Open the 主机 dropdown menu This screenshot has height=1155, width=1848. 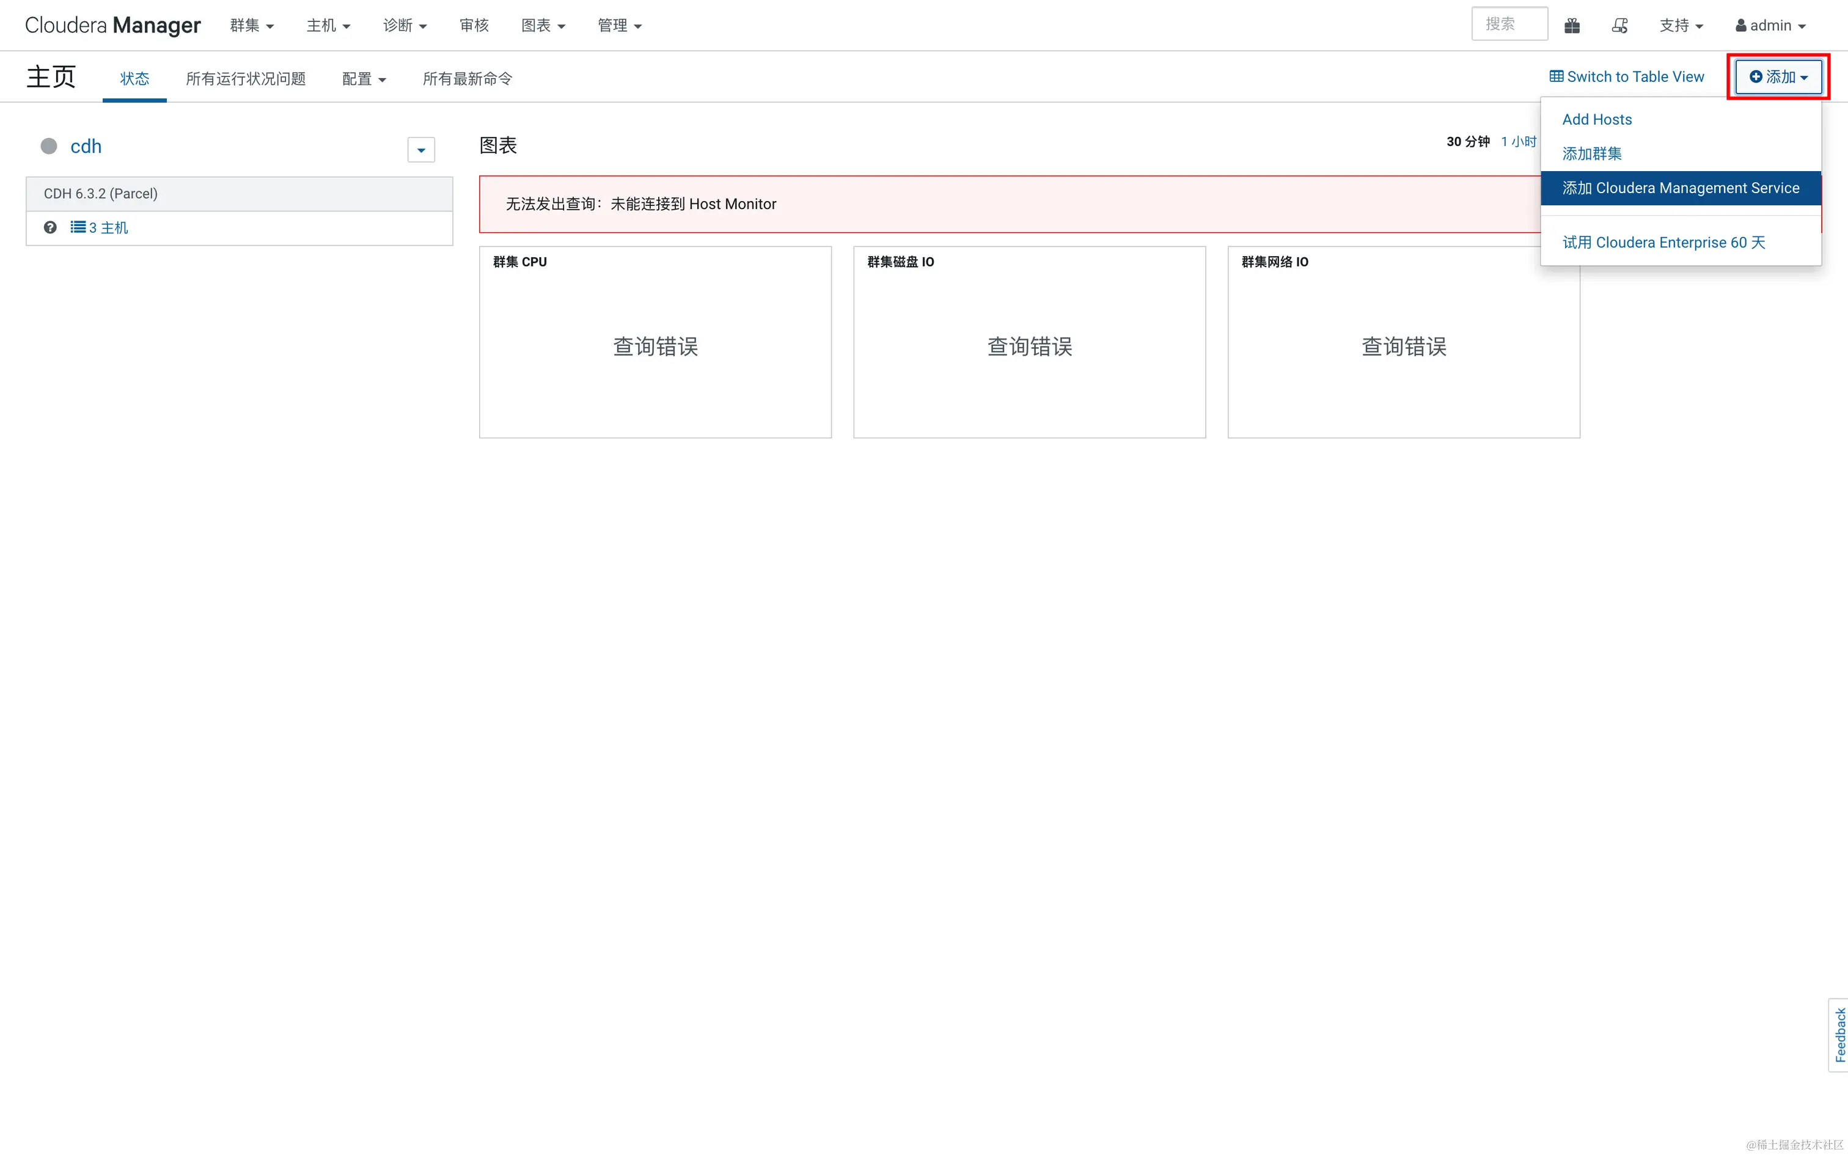coord(328,25)
